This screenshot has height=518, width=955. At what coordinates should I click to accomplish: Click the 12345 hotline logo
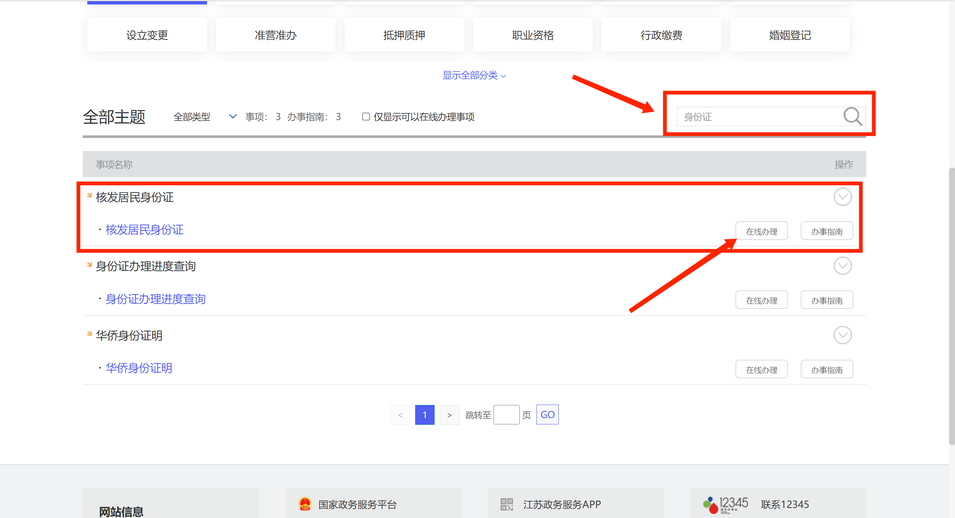click(x=726, y=504)
